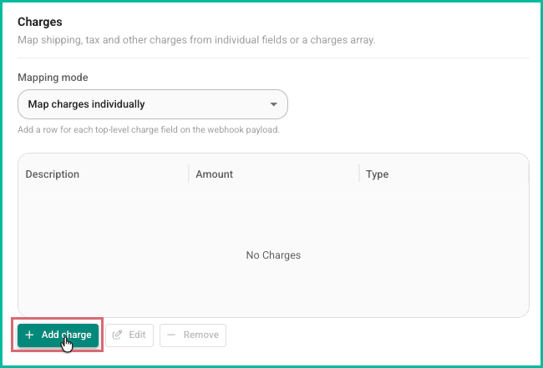
Task: Click the disabled Edit button
Action: tap(129, 335)
